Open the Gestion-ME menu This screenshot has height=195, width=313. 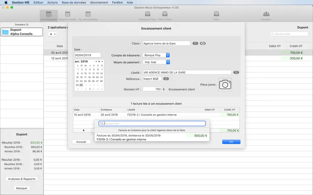(21, 3)
